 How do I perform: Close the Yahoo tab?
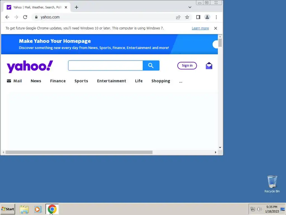pos(66,7)
